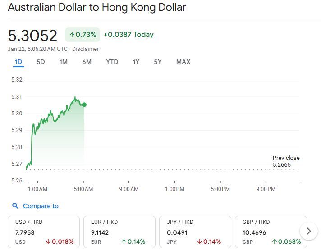Switch to the 5D time range
The height and width of the screenshot is (250, 321).
click(41, 62)
